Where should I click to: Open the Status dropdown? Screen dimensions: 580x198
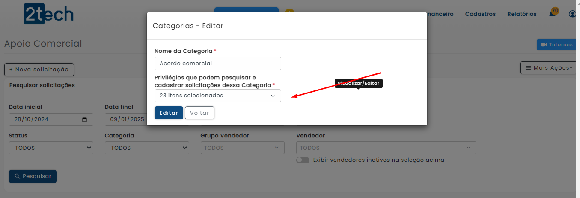(x=51, y=148)
